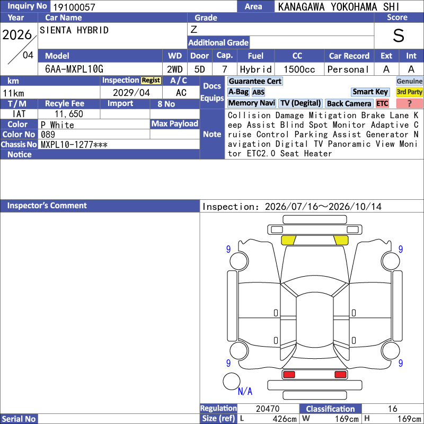Click the spare tire circle marked N/A
This screenshot has height=424, width=424.
coord(232,381)
